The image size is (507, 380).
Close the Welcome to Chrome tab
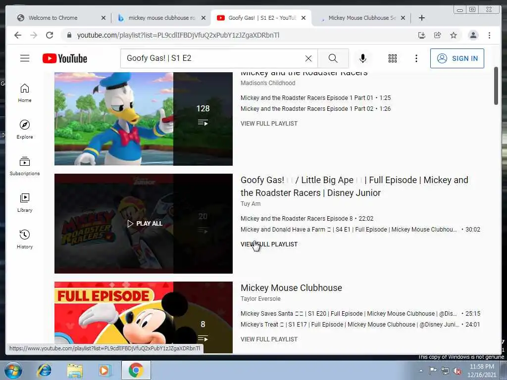(103, 18)
